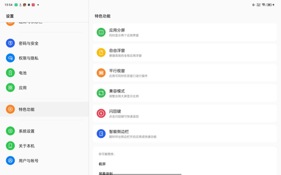The image size is (281, 175).
Task: Open the 系统设置 gear icon
Action: tap(10, 131)
